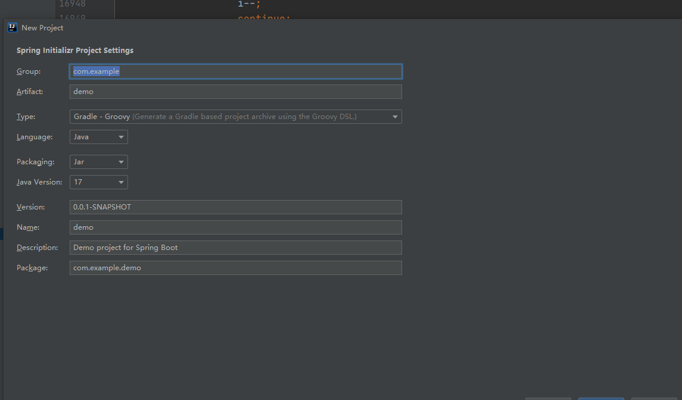682x400 pixels.
Task: Expand the Language dropdown set to Java
Action: [99, 137]
